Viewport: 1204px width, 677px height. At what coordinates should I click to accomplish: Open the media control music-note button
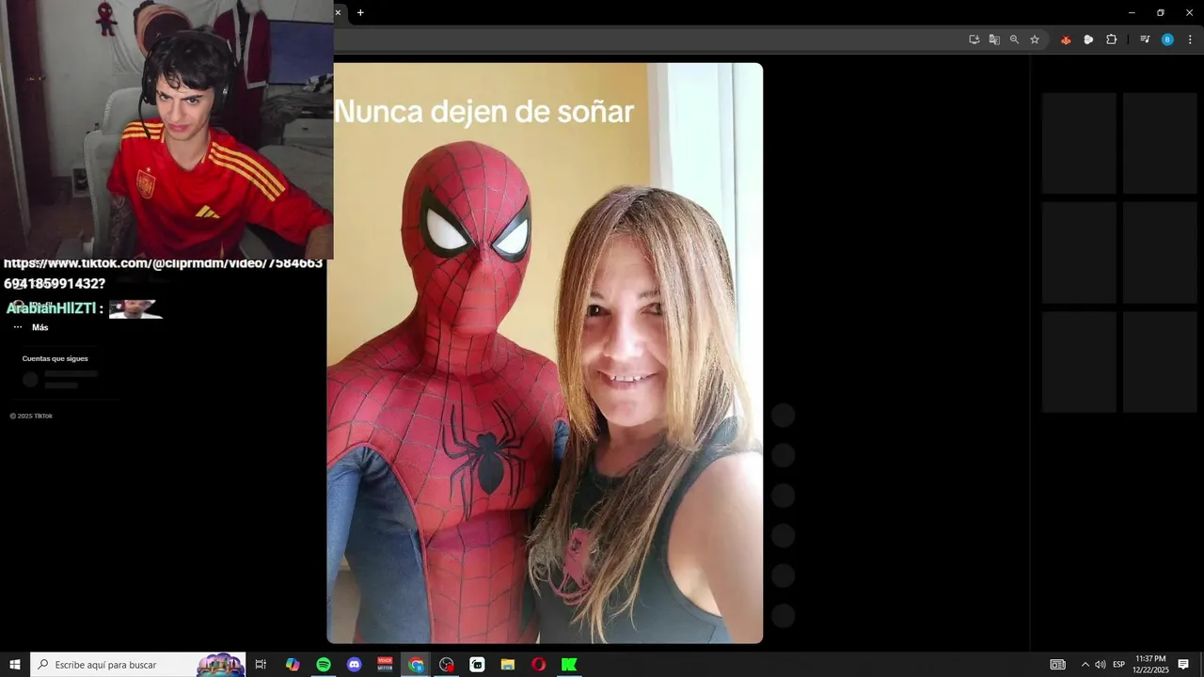coord(1145,39)
